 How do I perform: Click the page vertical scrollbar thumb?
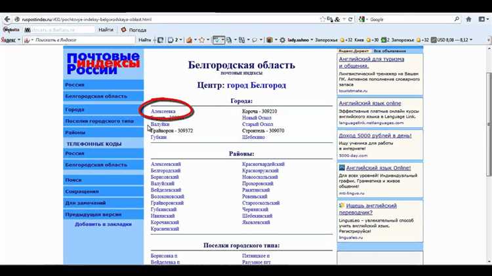[489, 124]
